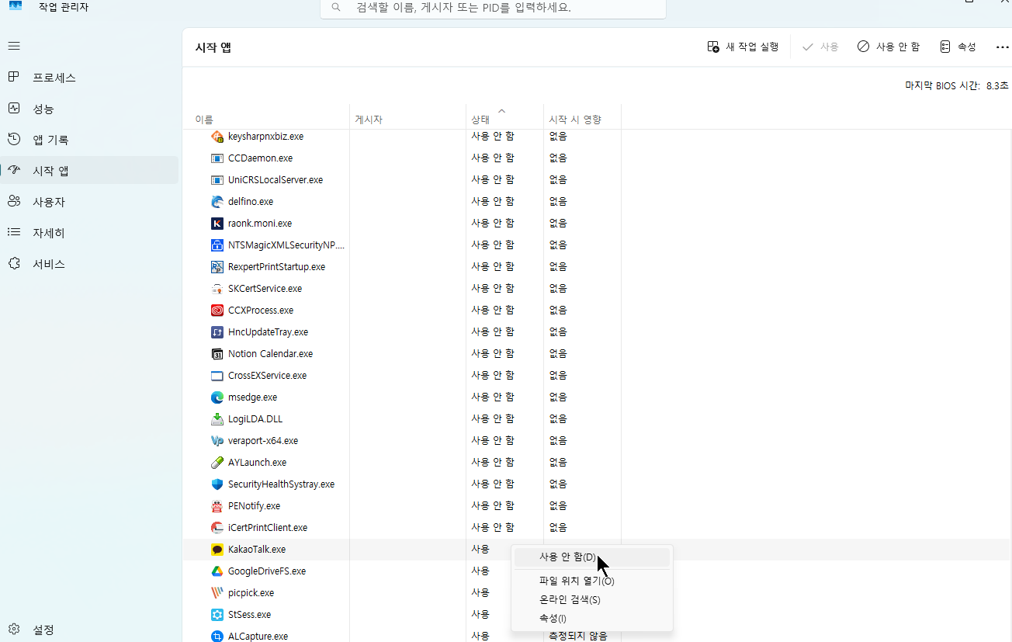Viewport: 1012px width, 642px height.
Task: Toggle the hamburger navigation menu
Action: click(14, 46)
